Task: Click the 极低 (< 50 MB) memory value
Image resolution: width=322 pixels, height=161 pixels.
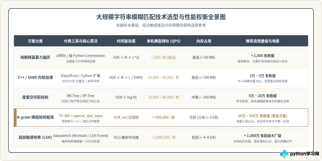Action: pyautogui.click(x=204, y=57)
